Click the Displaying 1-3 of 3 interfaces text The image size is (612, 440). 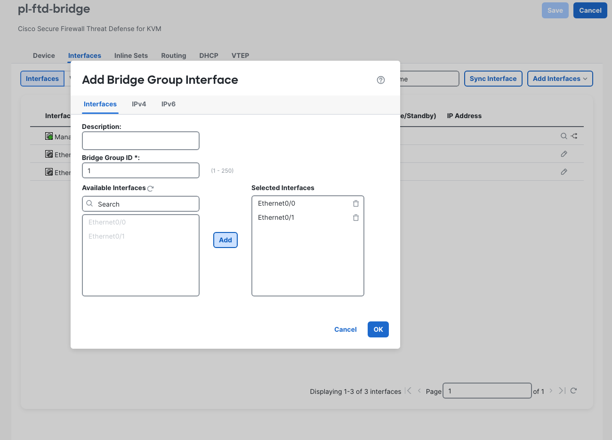click(355, 392)
